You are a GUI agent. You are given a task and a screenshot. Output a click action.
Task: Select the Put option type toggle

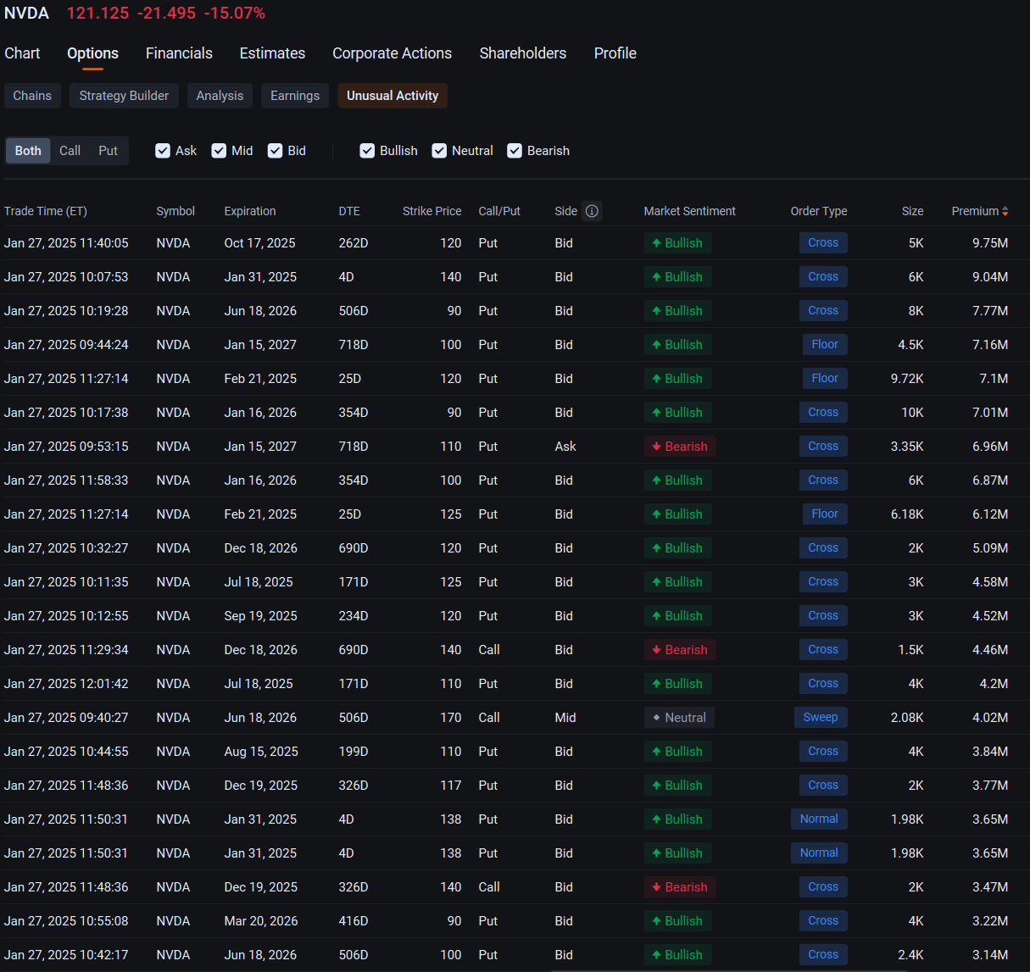pyautogui.click(x=109, y=151)
